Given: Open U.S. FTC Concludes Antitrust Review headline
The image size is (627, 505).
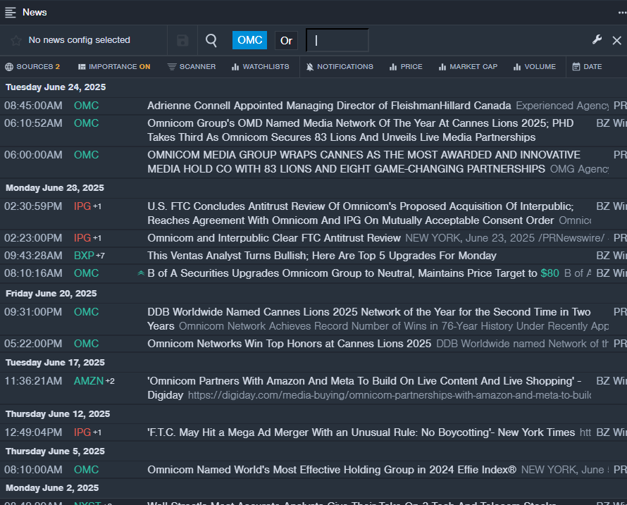Looking at the screenshot, I should tap(360, 213).
